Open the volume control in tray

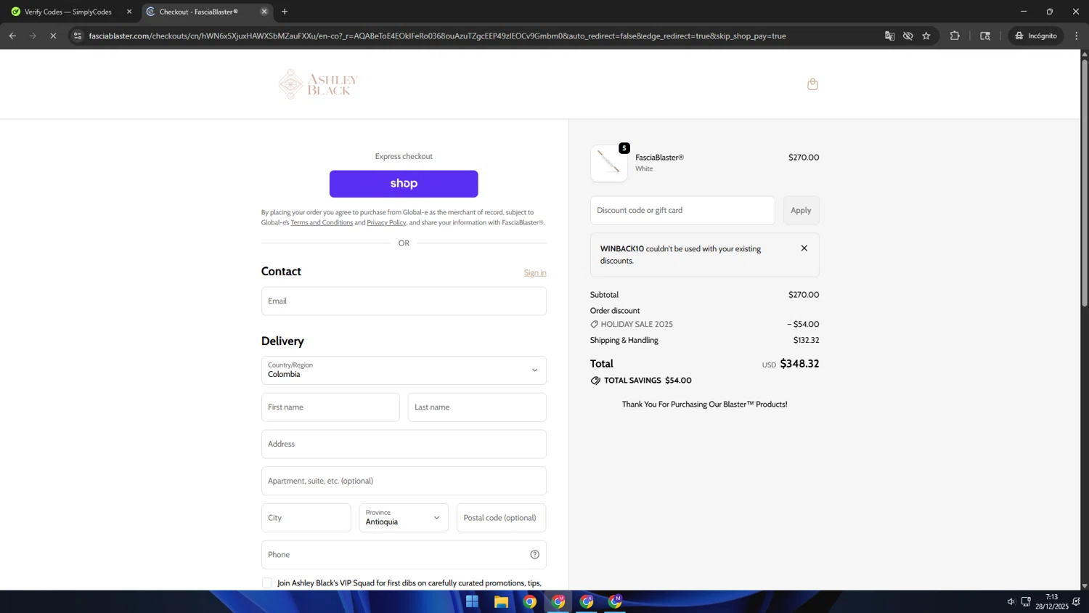[x=1011, y=601]
